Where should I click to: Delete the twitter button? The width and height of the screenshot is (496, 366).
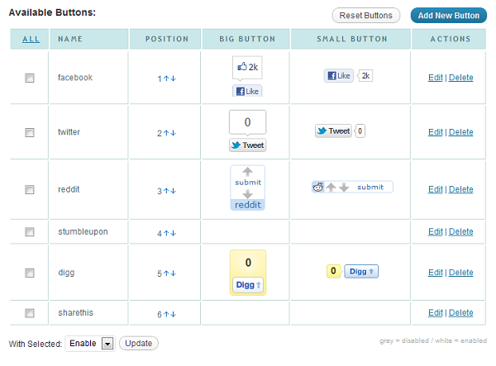[461, 132]
